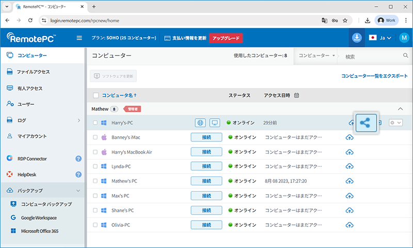Collapse the バックアップ section chevron
The image size is (413, 248).
click(78, 191)
